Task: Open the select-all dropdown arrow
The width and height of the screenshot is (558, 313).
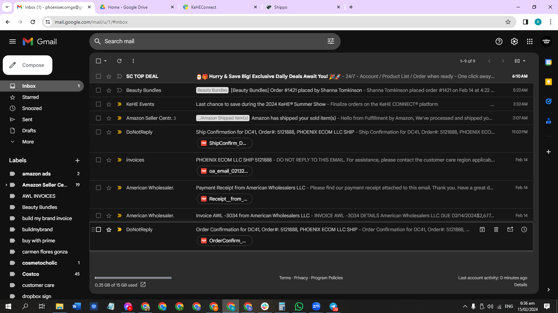Action: [105, 61]
